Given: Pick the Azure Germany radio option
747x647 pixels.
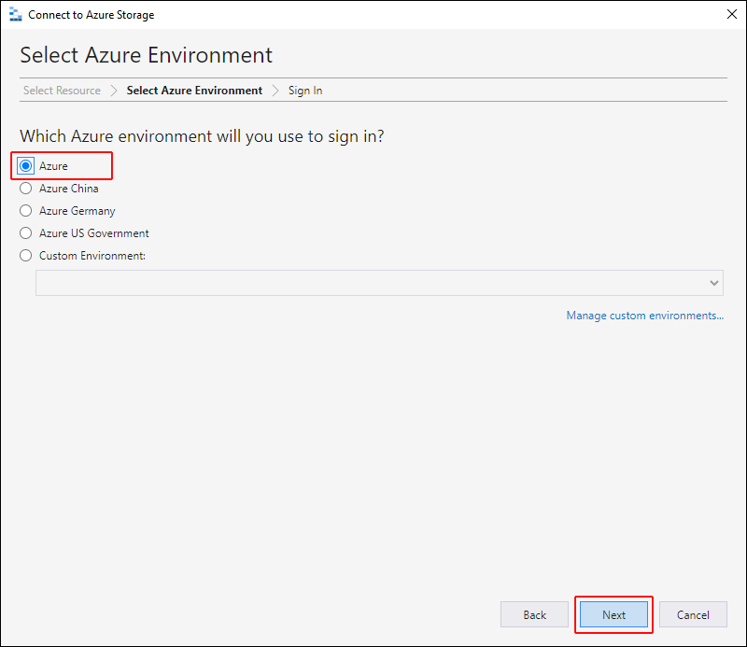Looking at the screenshot, I should click(26, 211).
